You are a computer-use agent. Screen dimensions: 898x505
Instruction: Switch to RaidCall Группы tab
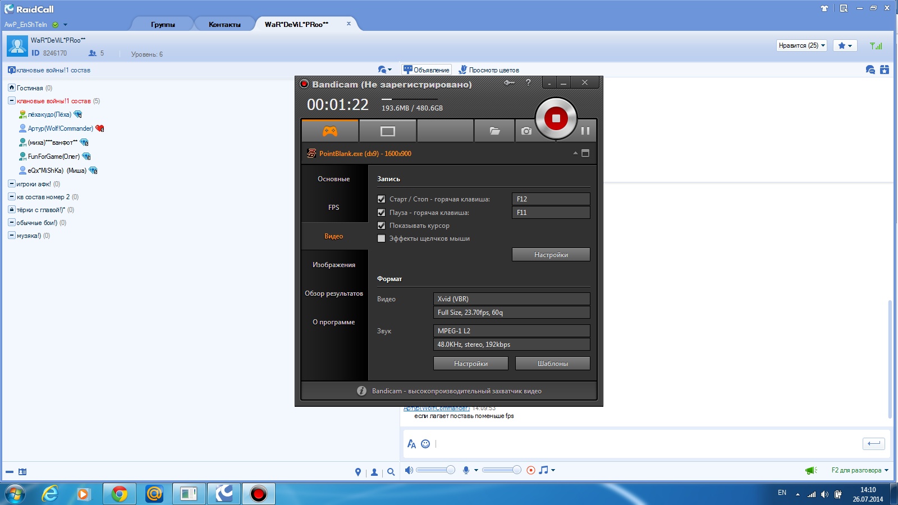163,24
